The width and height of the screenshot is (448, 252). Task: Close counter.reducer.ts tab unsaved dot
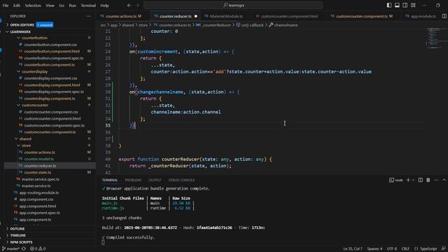(x=196, y=16)
